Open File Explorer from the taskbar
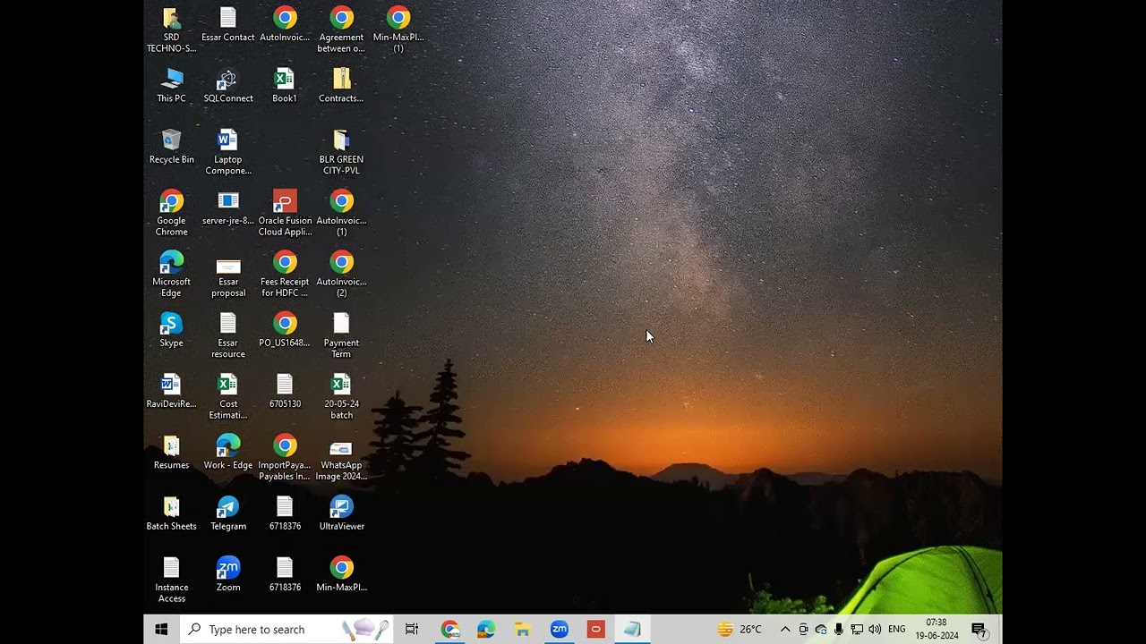The height and width of the screenshot is (644, 1146). pos(523,630)
